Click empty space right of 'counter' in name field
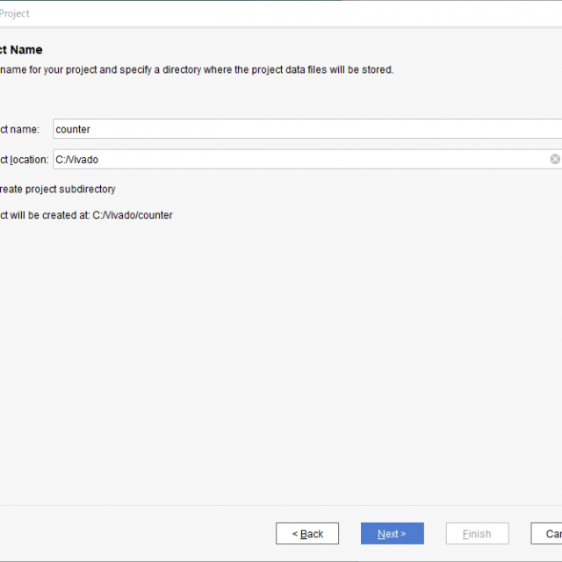The image size is (562, 562). click(x=307, y=129)
